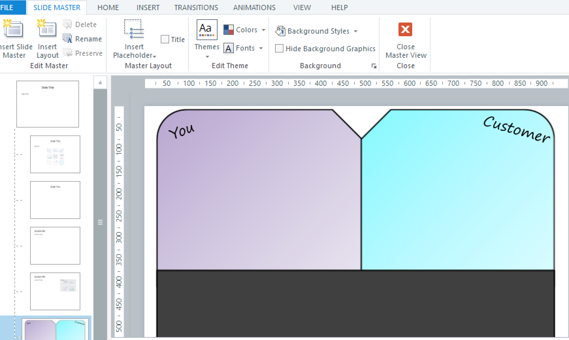Open the TRANSITIONS tab
569x340 pixels.
pyautogui.click(x=196, y=8)
